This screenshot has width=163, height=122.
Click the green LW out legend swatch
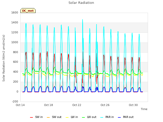coord(83,117)
